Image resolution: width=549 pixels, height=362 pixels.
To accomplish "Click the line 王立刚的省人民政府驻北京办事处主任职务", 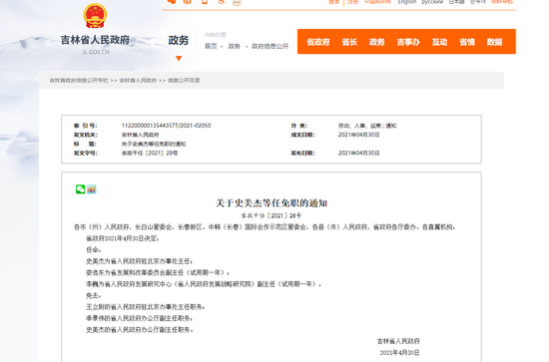I will coord(146,307).
